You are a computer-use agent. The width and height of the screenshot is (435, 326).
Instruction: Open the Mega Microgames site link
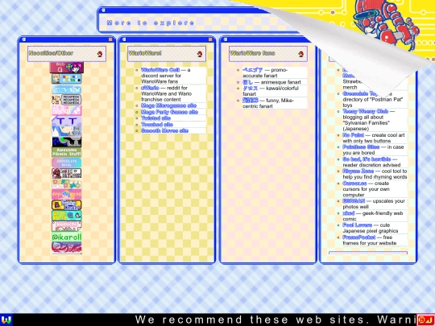click(x=168, y=105)
